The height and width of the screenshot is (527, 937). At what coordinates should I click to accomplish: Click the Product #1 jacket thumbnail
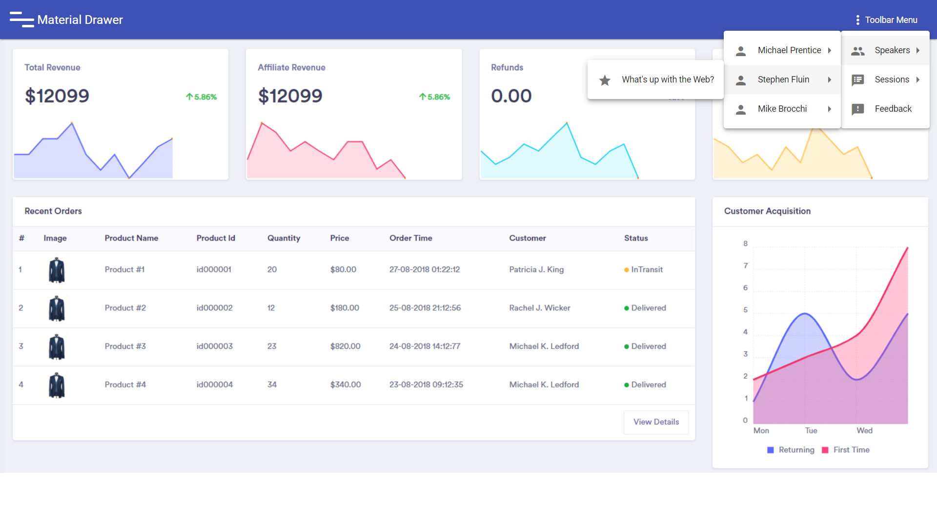click(x=57, y=270)
